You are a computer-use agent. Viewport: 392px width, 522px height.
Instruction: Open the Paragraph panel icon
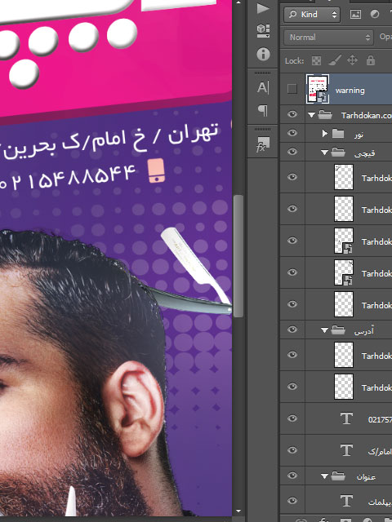click(x=263, y=110)
